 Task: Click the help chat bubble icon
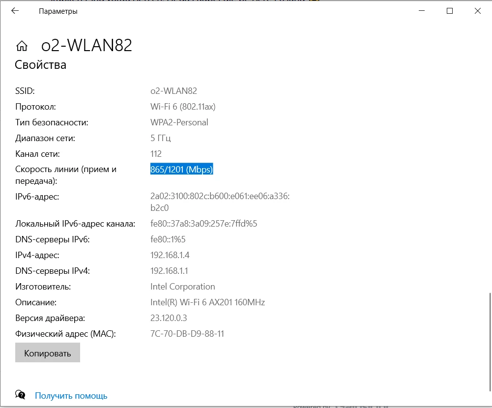click(21, 395)
